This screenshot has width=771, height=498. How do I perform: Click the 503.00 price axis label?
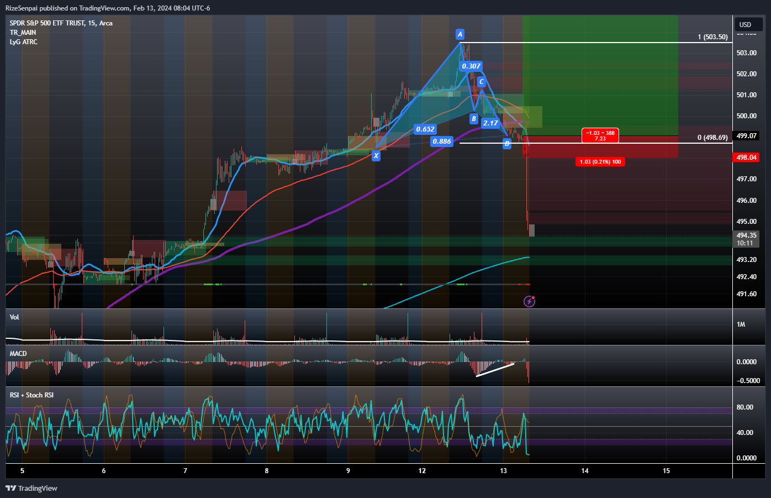point(746,53)
